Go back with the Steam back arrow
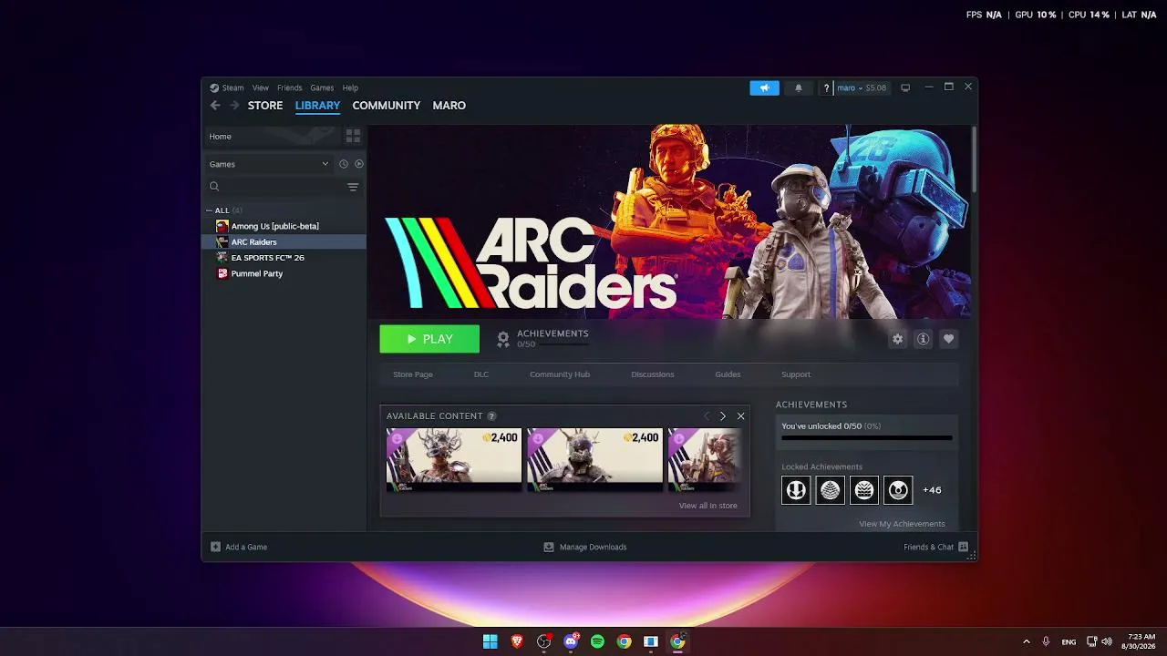The width and height of the screenshot is (1167, 656). coord(215,106)
